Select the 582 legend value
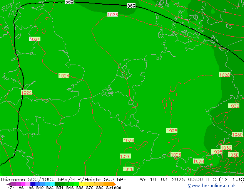Image resolution: width=244 pixels, height=189 pixels. pos(100,187)
